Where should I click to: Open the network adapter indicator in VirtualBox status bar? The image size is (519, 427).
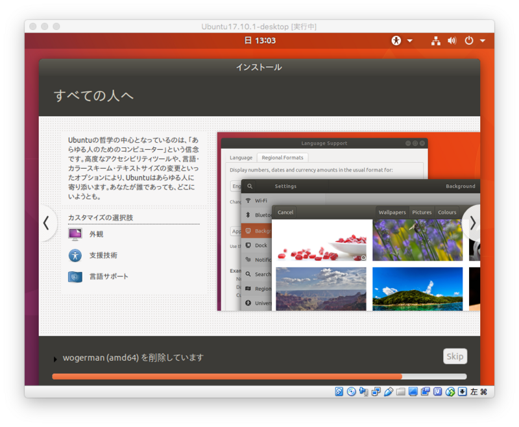click(x=376, y=391)
